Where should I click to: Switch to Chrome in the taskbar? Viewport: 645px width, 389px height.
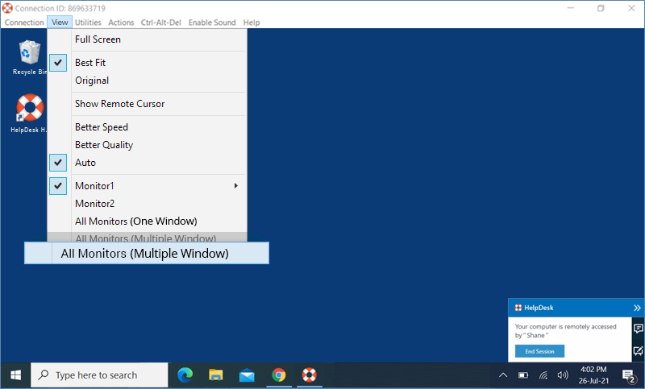tap(278, 375)
